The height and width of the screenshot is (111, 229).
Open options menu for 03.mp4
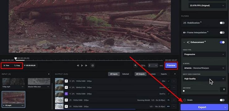[23, 105]
